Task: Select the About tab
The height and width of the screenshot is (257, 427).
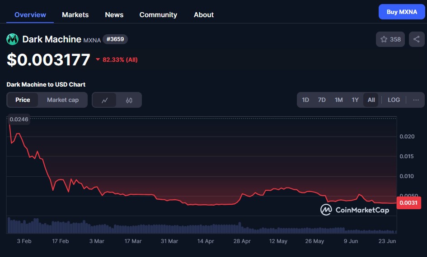Action: point(204,15)
